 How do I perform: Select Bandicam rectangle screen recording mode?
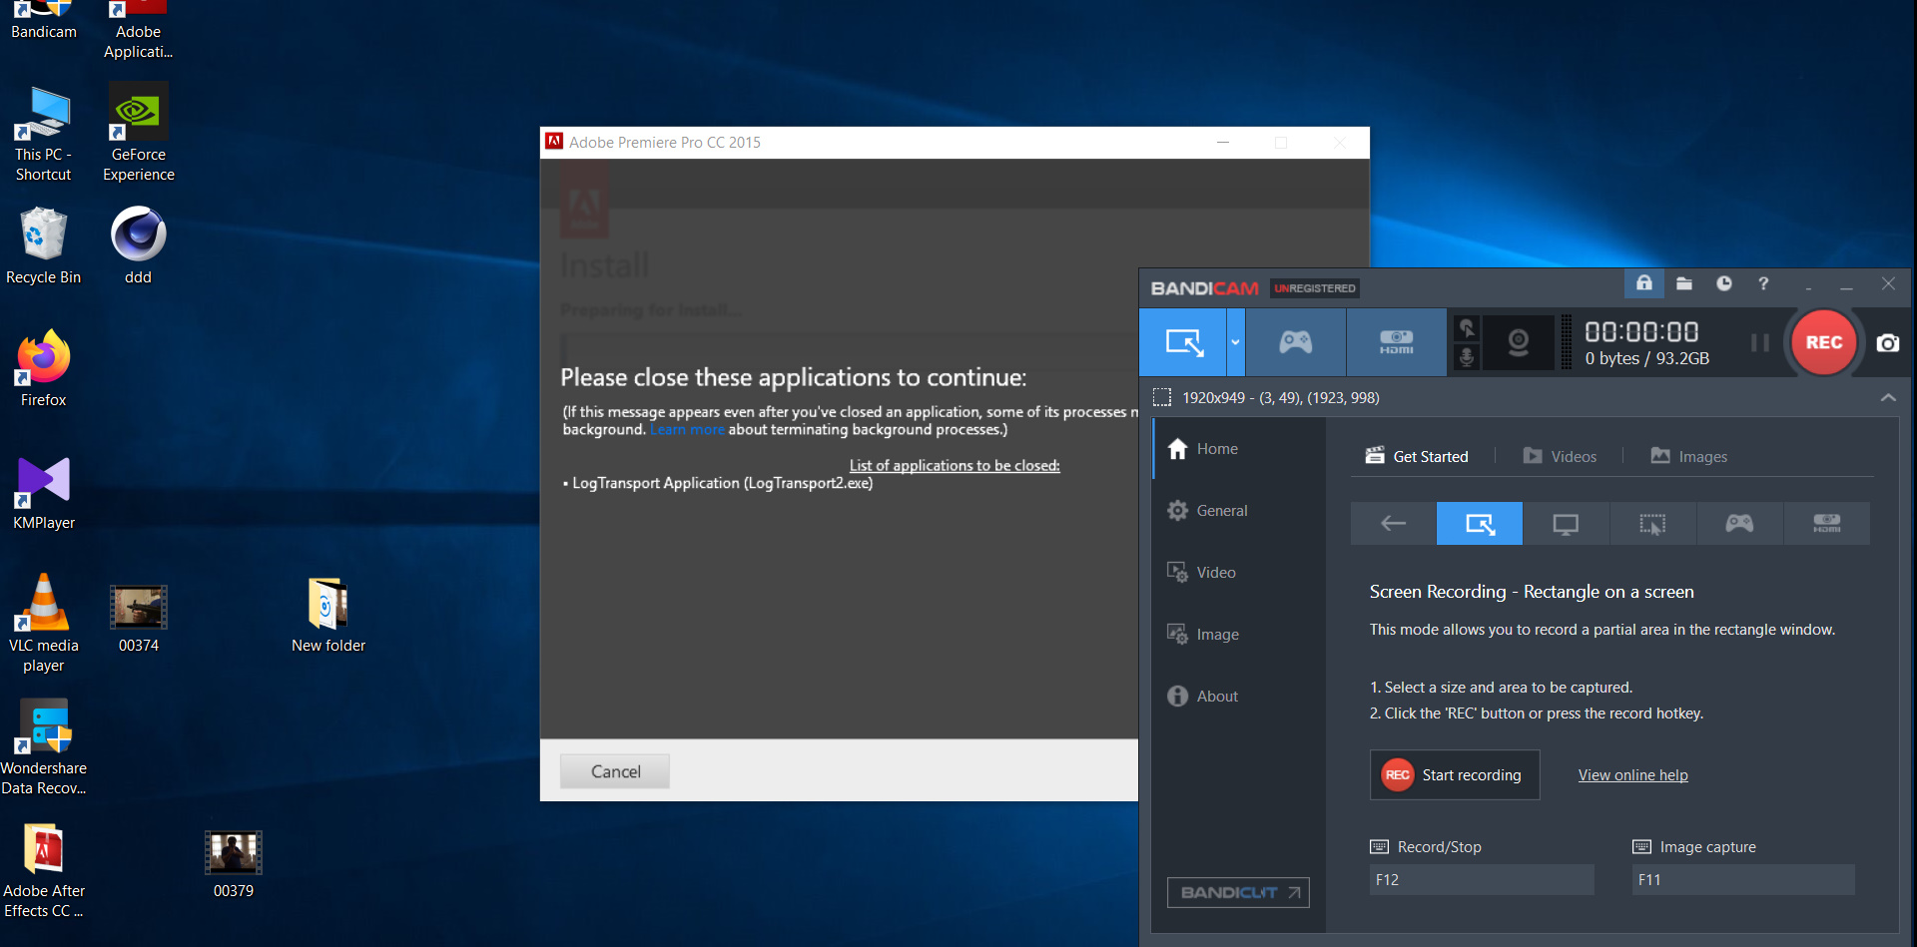point(1183,342)
